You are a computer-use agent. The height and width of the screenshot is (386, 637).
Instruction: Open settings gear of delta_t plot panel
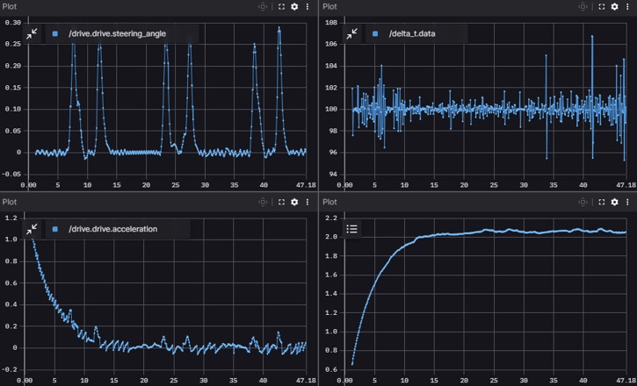(614, 6)
